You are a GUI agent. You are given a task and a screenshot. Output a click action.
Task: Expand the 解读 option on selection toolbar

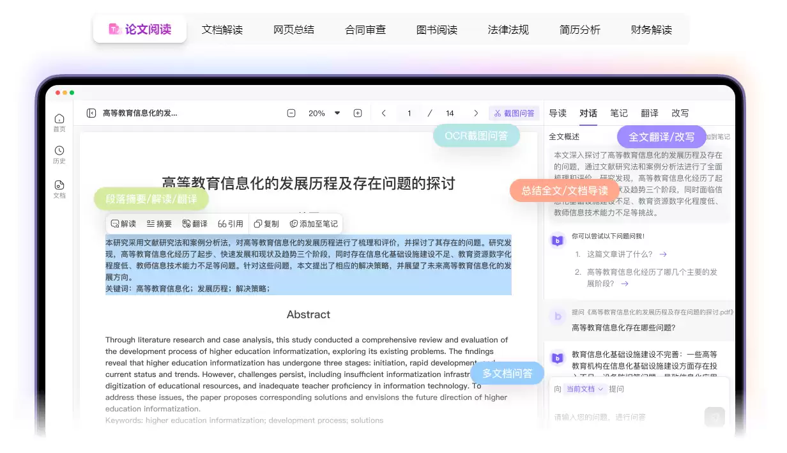(x=123, y=224)
